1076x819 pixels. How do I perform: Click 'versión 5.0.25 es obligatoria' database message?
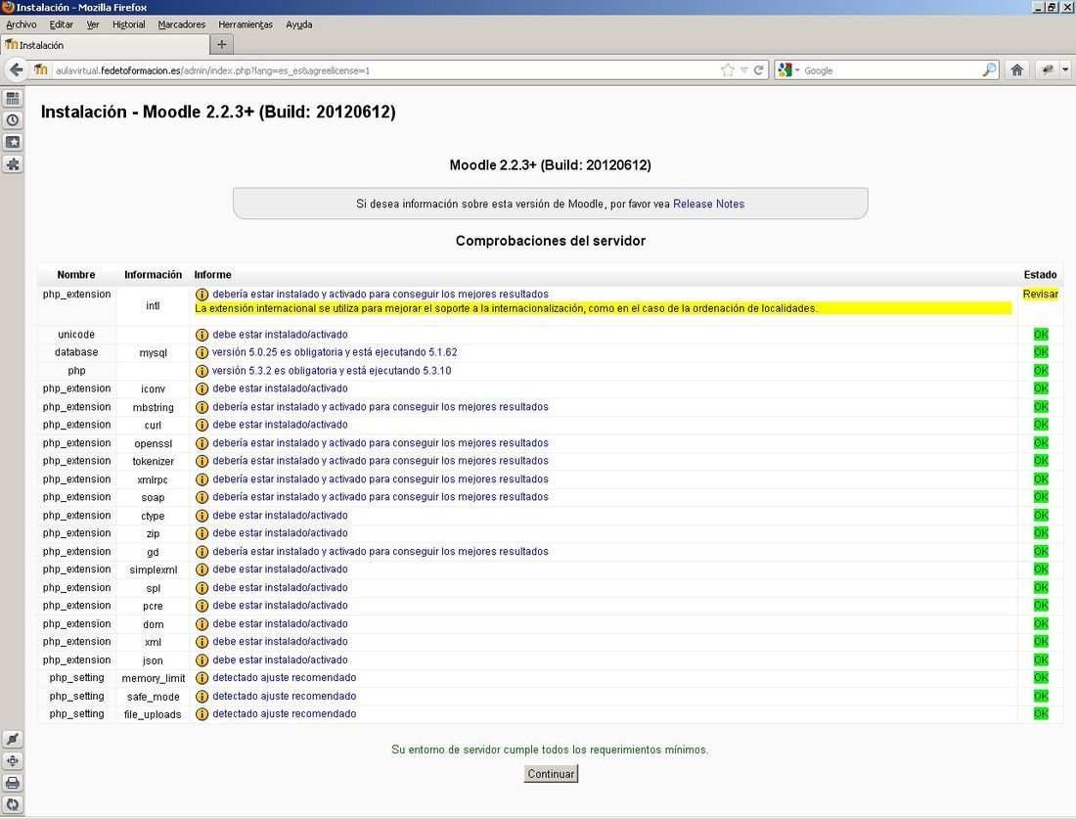(x=335, y=352)
